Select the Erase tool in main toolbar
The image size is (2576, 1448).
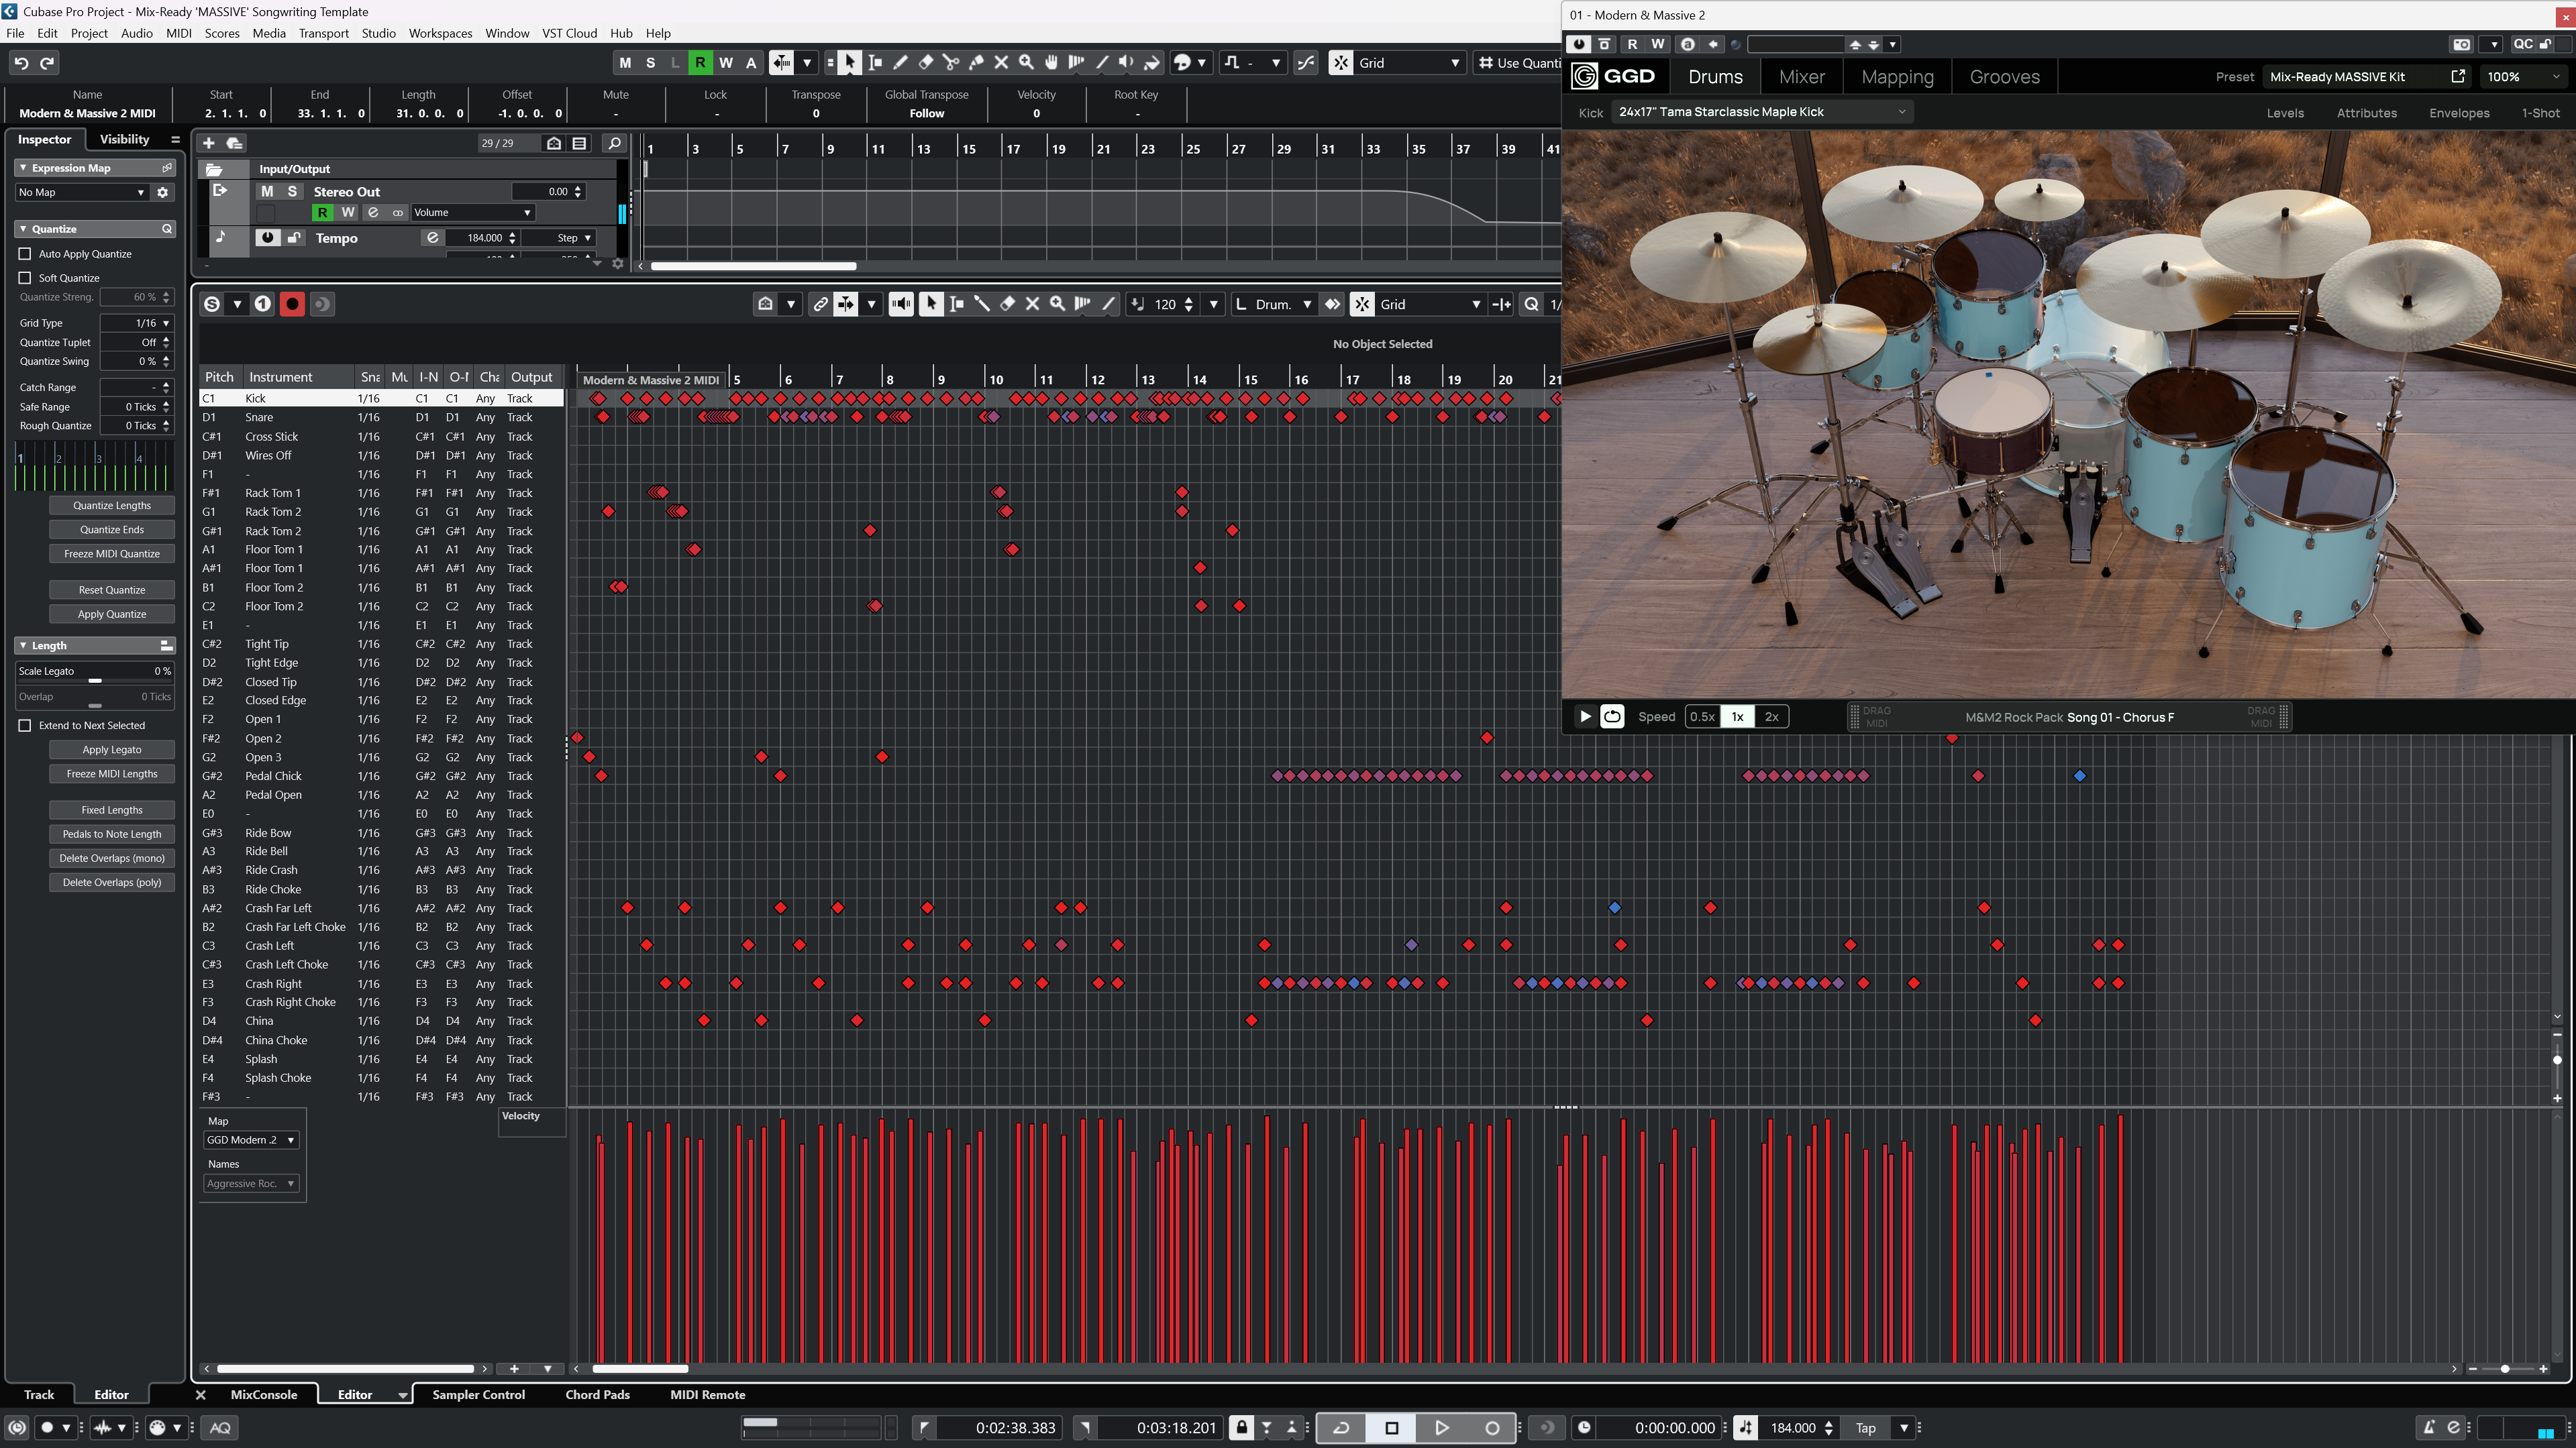(x=925, y=62)
